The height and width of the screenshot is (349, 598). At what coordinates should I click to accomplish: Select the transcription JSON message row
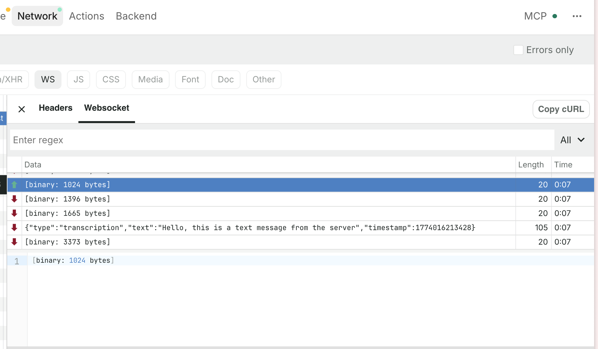pos(250,228)
